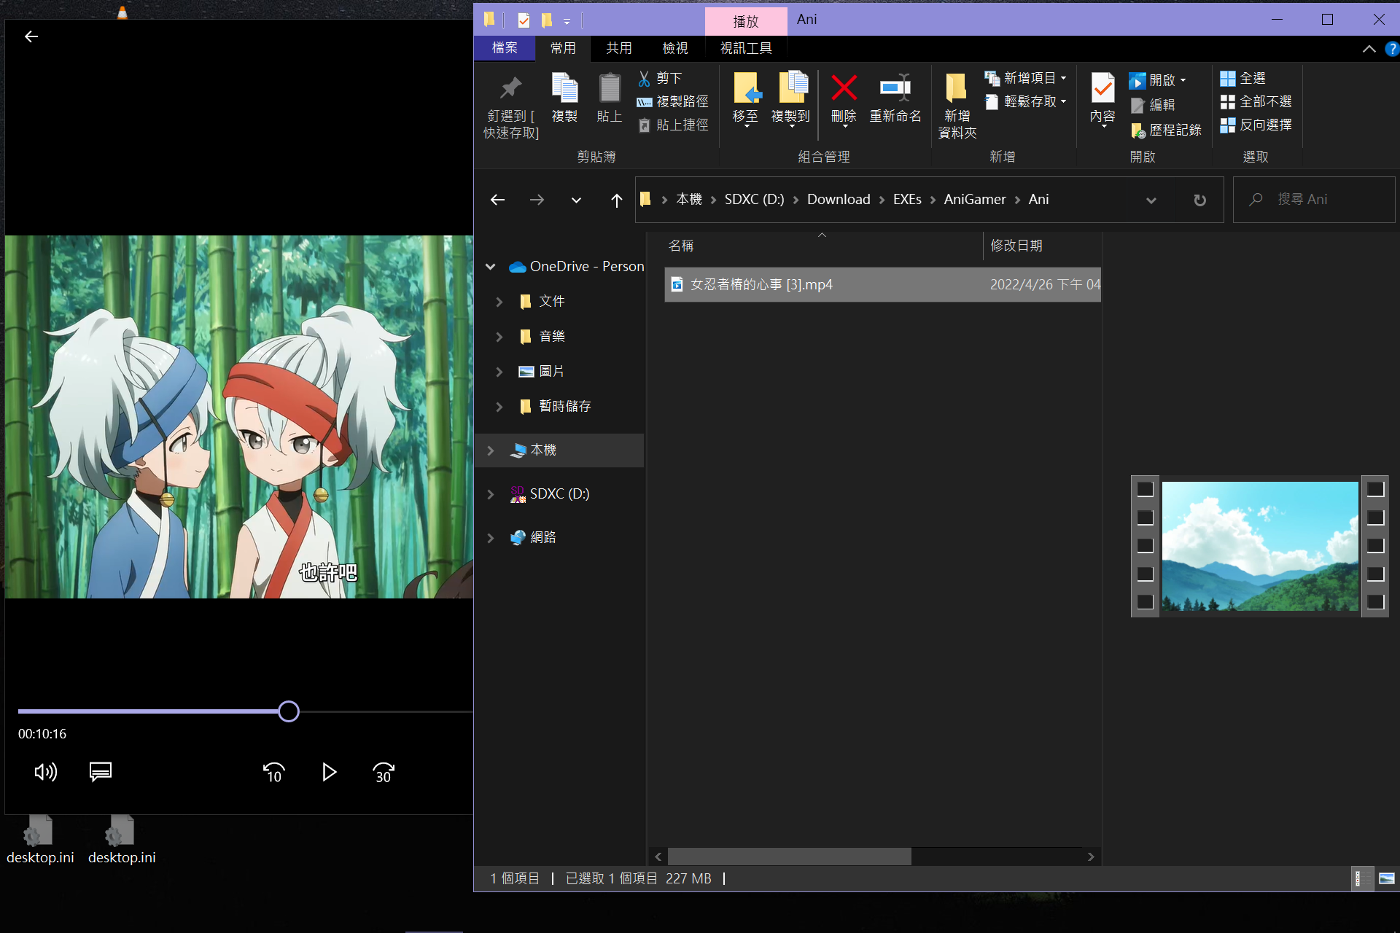Switch to large thumbnails view icon
Image resolution: width=1400 pixels, height=933 pixels.
click(x=1386, y=878)
